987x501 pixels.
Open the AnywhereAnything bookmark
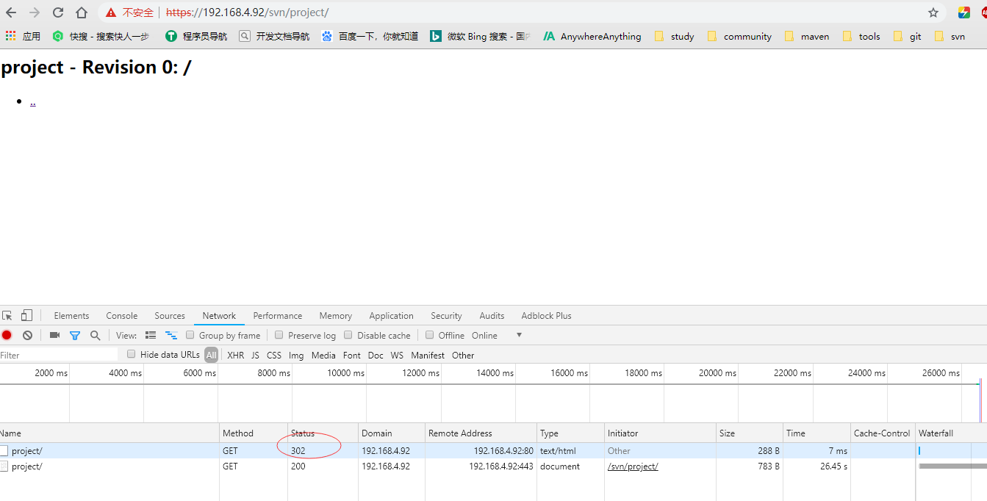[x=592, y=36]
